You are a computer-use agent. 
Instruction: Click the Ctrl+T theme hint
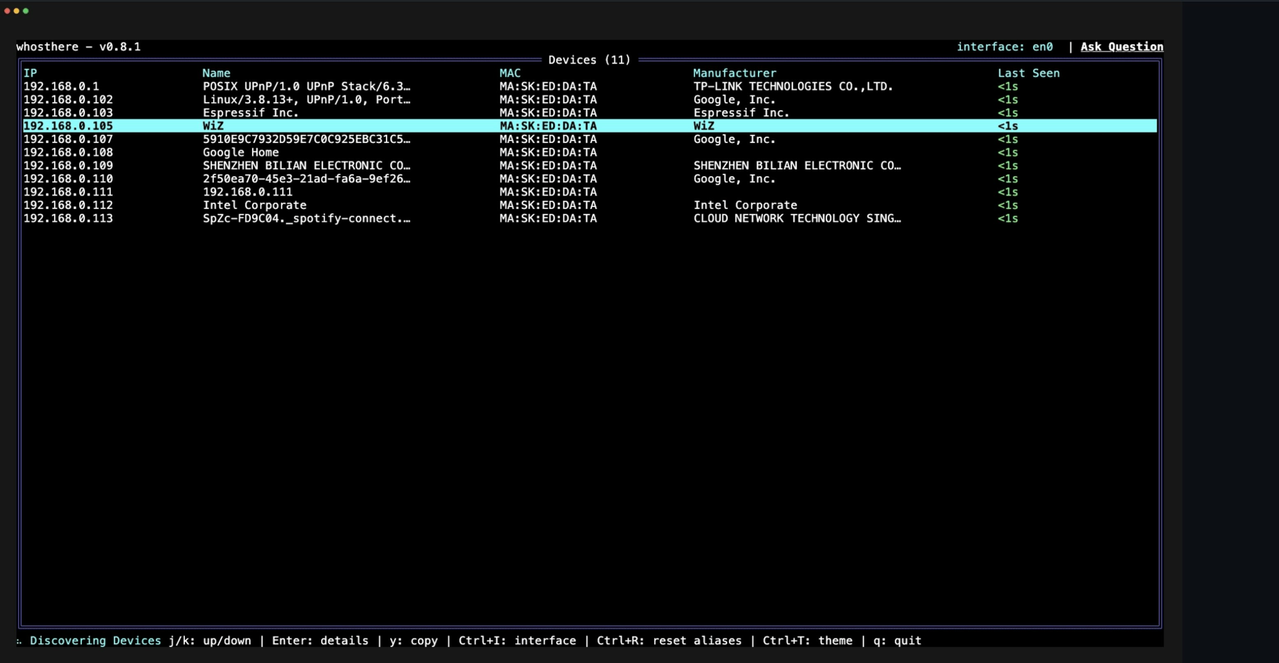[x=807, y=641]
